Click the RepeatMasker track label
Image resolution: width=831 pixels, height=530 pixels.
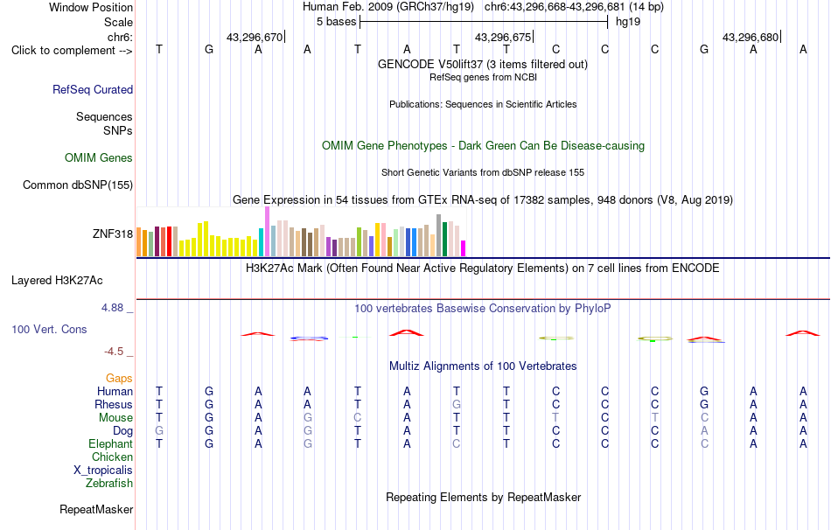pyautogui.click(x=96, y=509)
